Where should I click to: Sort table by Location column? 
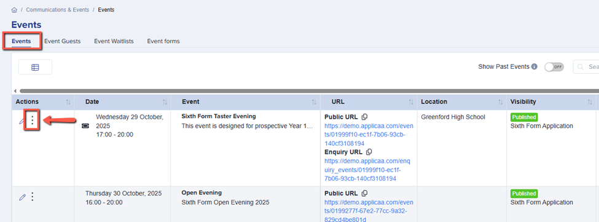point(500,102)
